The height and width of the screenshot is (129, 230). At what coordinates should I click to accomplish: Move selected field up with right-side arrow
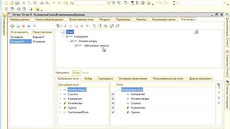[x=219, y=97]
